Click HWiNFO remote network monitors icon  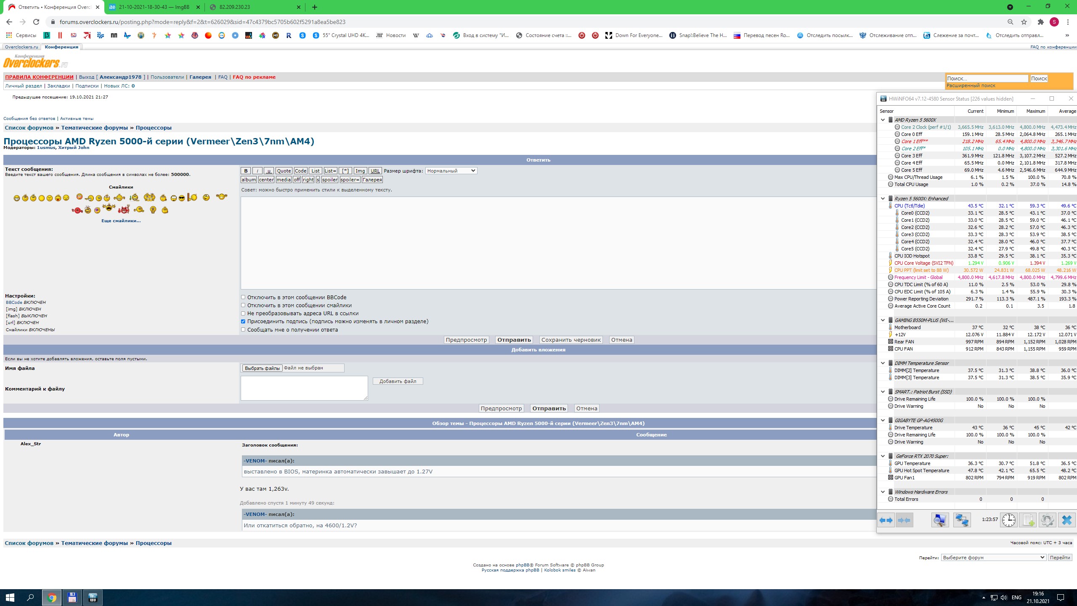coord(962,520)
